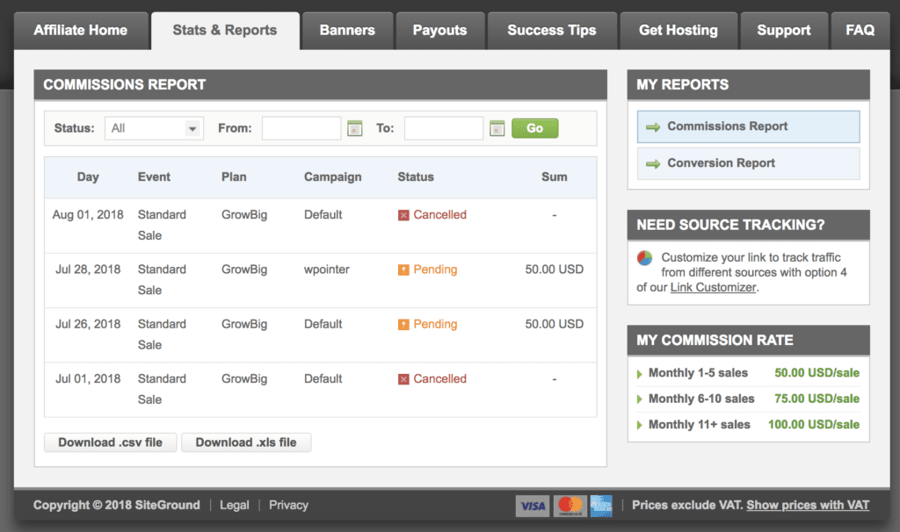900x532 pixels.
Task: Download the .csv file
Action: 110,442
